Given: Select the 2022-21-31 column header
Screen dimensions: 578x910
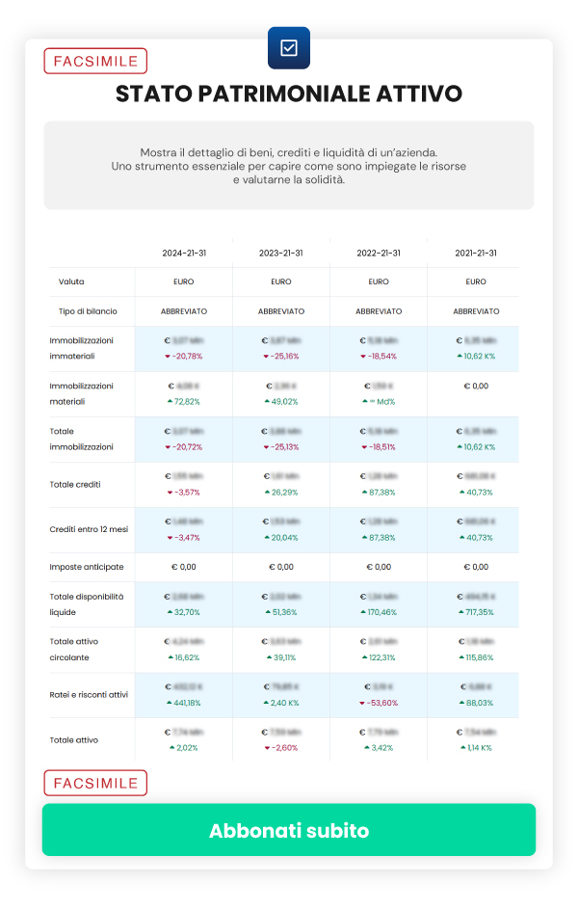Looking at the screenshot, I should 379,254.
